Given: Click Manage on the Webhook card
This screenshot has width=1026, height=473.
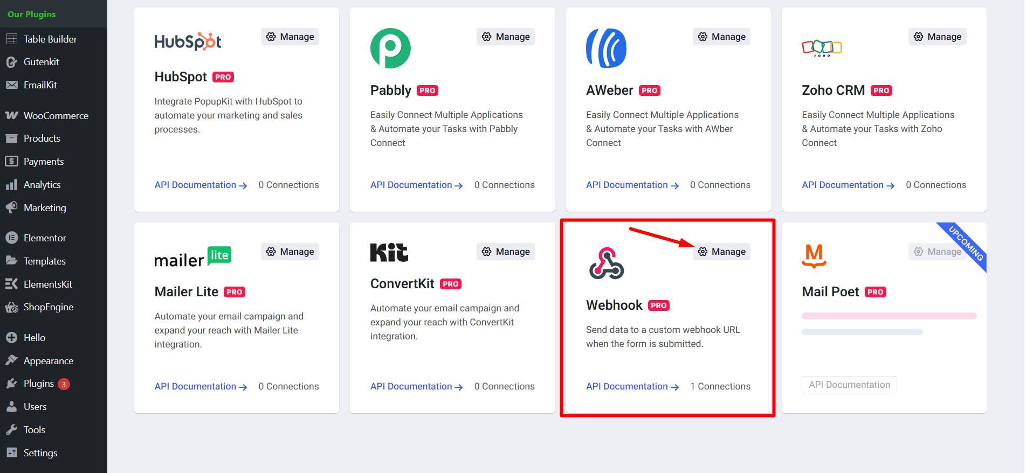Looking at the screenshot, I should tap(721, 251).
